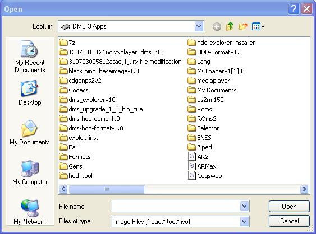Select the My Network places icon
The width and height of the screenshot is (316, 234).
point(30,212)
